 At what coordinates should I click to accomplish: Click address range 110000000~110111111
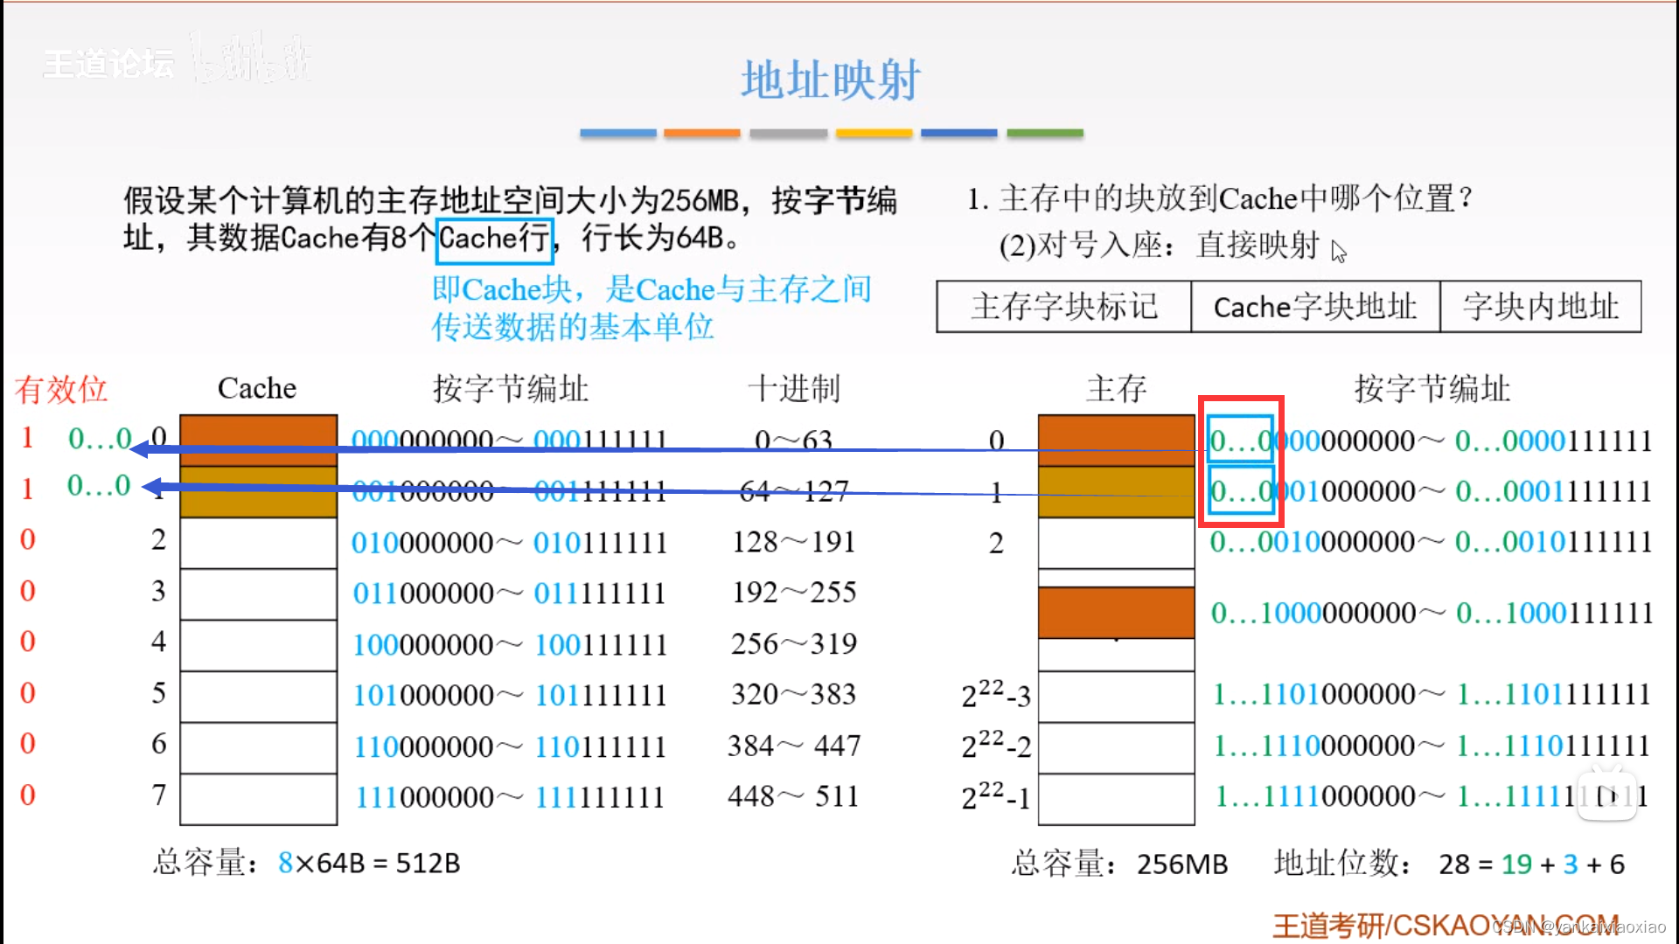[x=509, y=747]
